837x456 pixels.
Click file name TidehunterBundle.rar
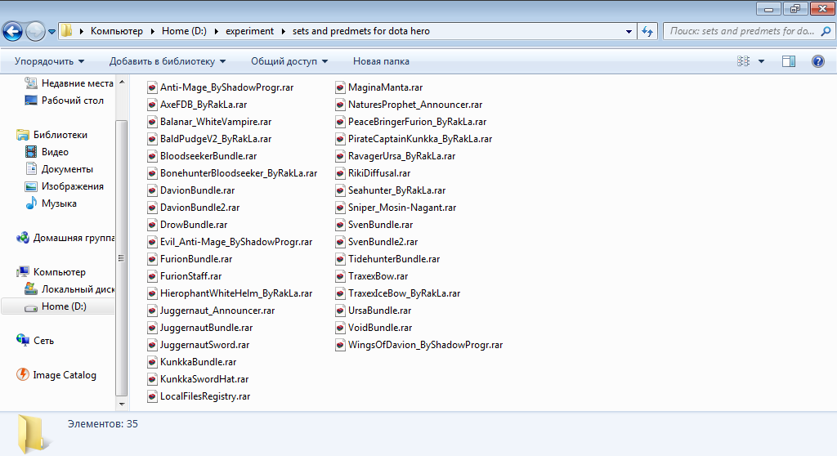click(x=394, y=259)
